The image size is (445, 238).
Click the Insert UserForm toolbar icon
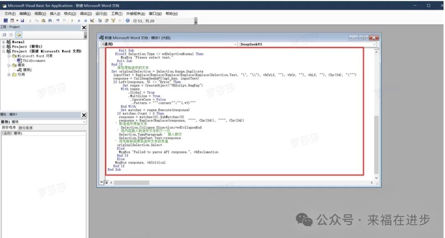click(x=12, y=21)
